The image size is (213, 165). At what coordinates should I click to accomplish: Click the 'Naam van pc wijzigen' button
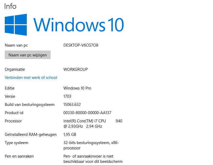pyautogui.click(x=28, y=55)
